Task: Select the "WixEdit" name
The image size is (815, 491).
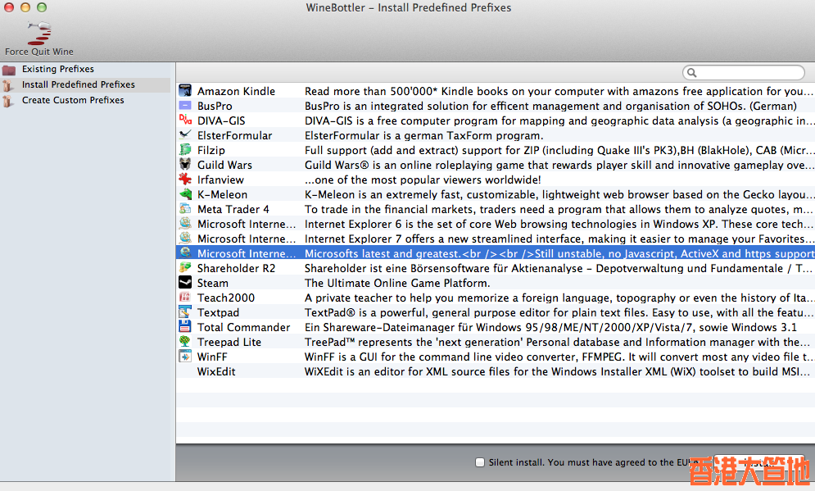Action: (x=216, y=371)
